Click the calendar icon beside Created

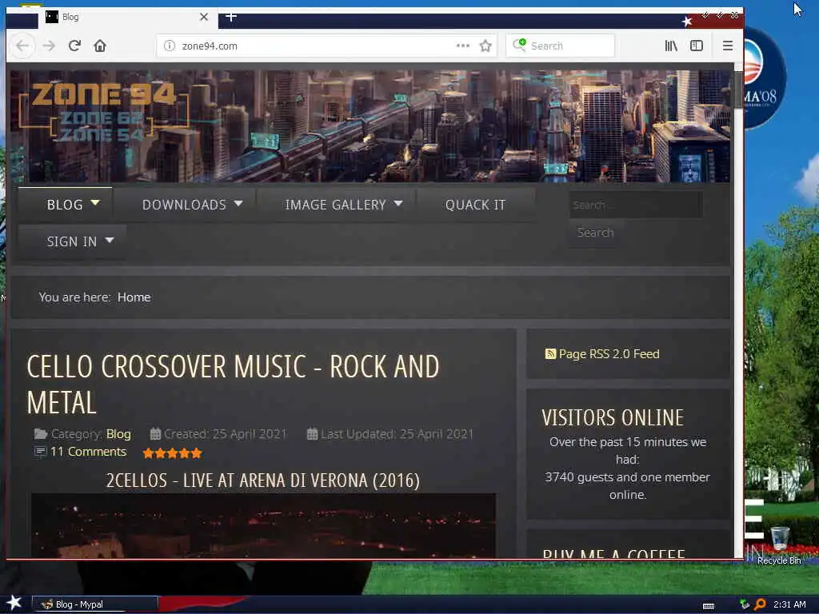click(x=155, y=434)
